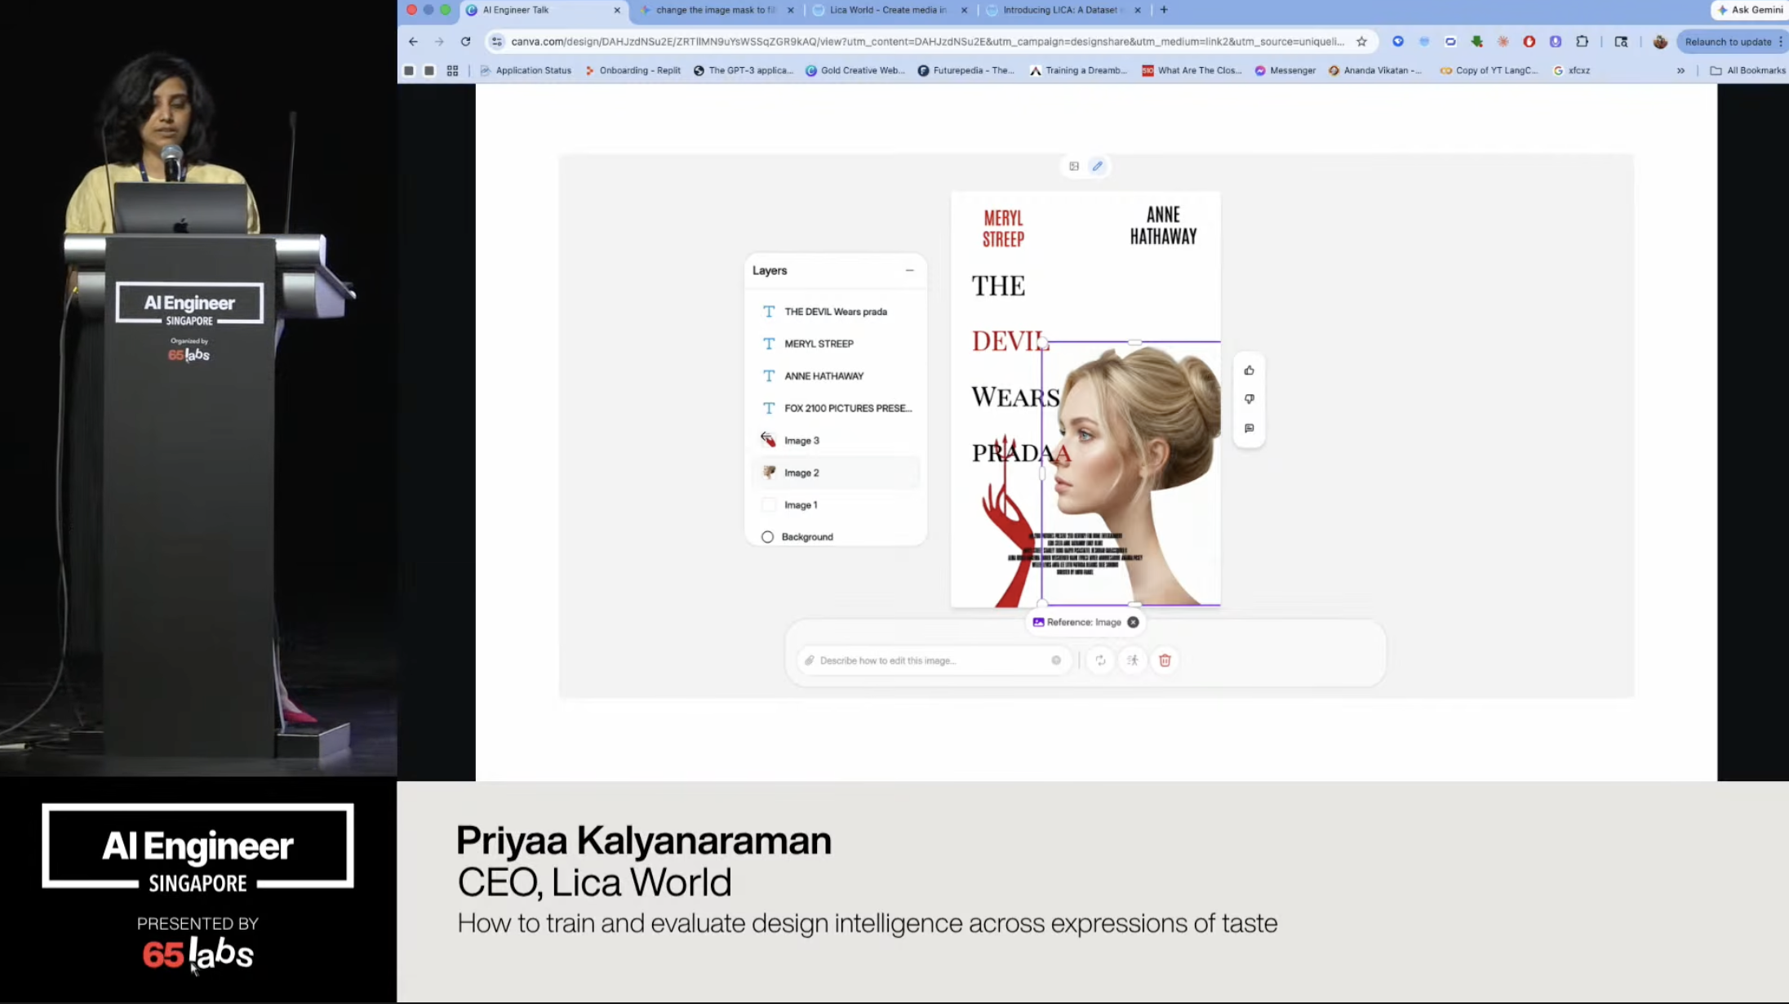Image resolution: width=1789 pixels, height=1004 pixels.
Task: Open the Futurepedia bookmark
Action: click(966, 71)
